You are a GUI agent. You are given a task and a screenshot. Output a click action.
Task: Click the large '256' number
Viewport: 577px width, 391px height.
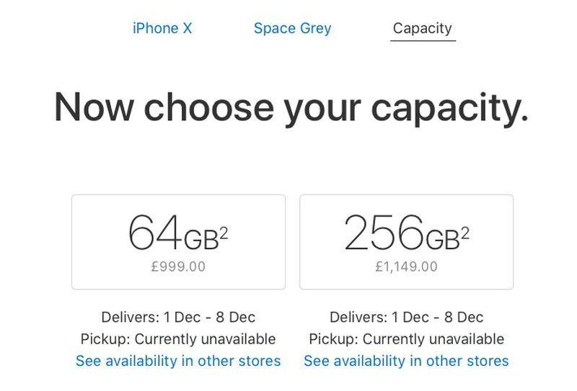pos(384,233)
